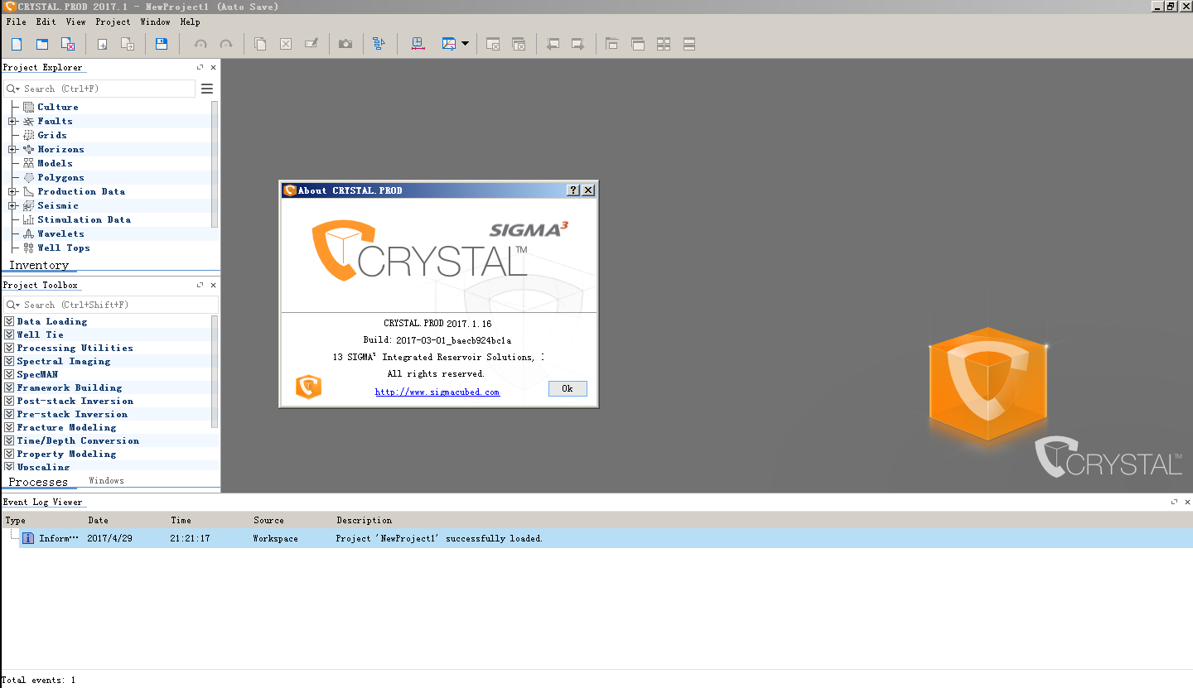The height and width of the screenshot is (688, 1193).
Task: Click the Project Explorer search field
Action: point(99,89)
